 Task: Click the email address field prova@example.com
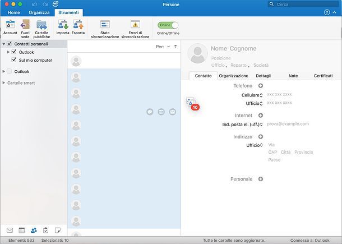(288, 124)
